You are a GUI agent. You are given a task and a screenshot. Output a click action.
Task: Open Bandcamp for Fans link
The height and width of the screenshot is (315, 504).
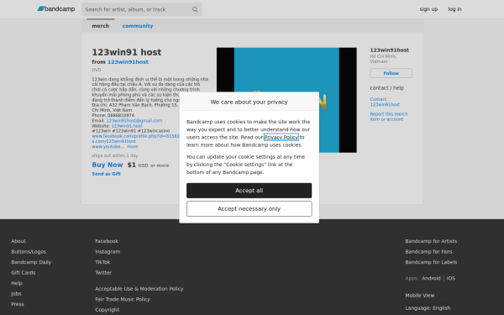tap(428, 252)
